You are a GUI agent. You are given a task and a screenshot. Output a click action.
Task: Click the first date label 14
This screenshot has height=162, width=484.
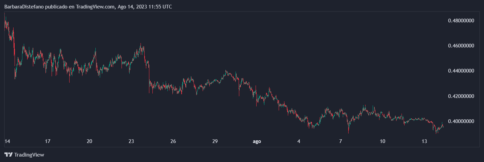tap(7, 141)
